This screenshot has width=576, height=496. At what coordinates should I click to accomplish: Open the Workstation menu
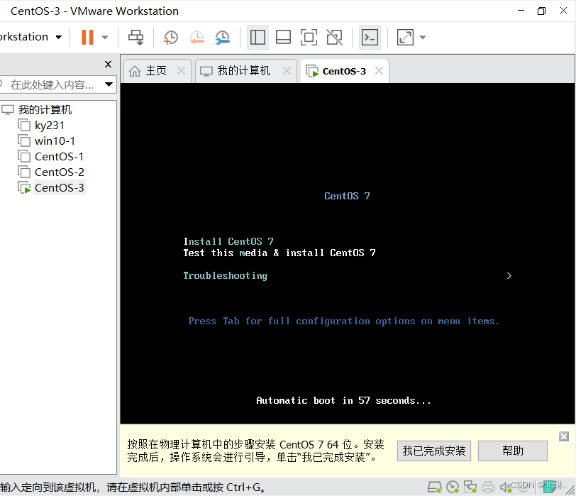[31, 37]
